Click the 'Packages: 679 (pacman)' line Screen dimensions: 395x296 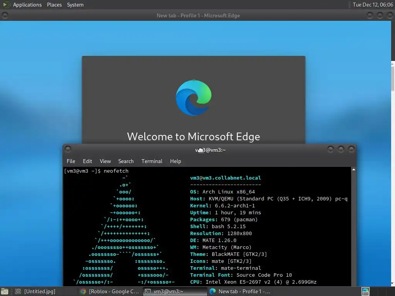224,219
